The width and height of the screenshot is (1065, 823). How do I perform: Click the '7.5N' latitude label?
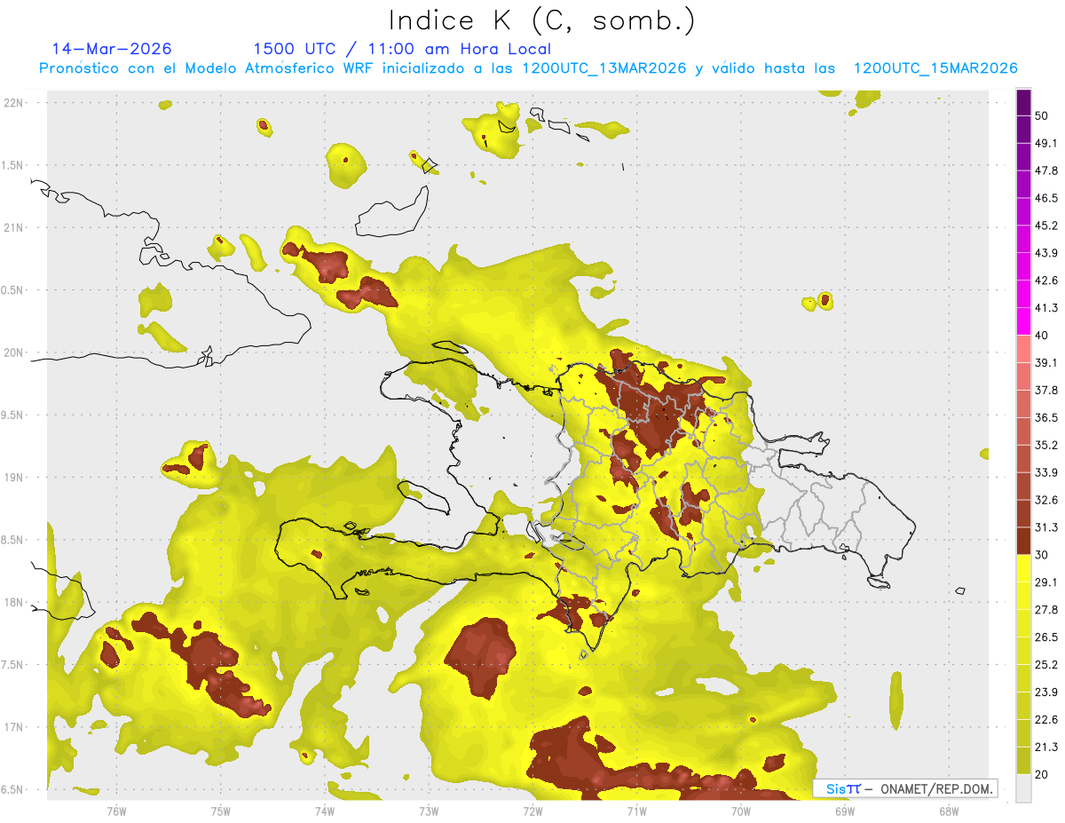pyautogui.click(x=13, y=664)
